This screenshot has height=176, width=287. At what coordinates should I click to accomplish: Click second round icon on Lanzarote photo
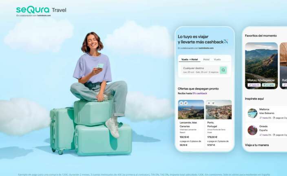click(x=185, y=103)
